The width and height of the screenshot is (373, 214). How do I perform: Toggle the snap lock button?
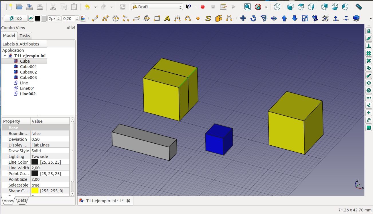tap(369, 31)
